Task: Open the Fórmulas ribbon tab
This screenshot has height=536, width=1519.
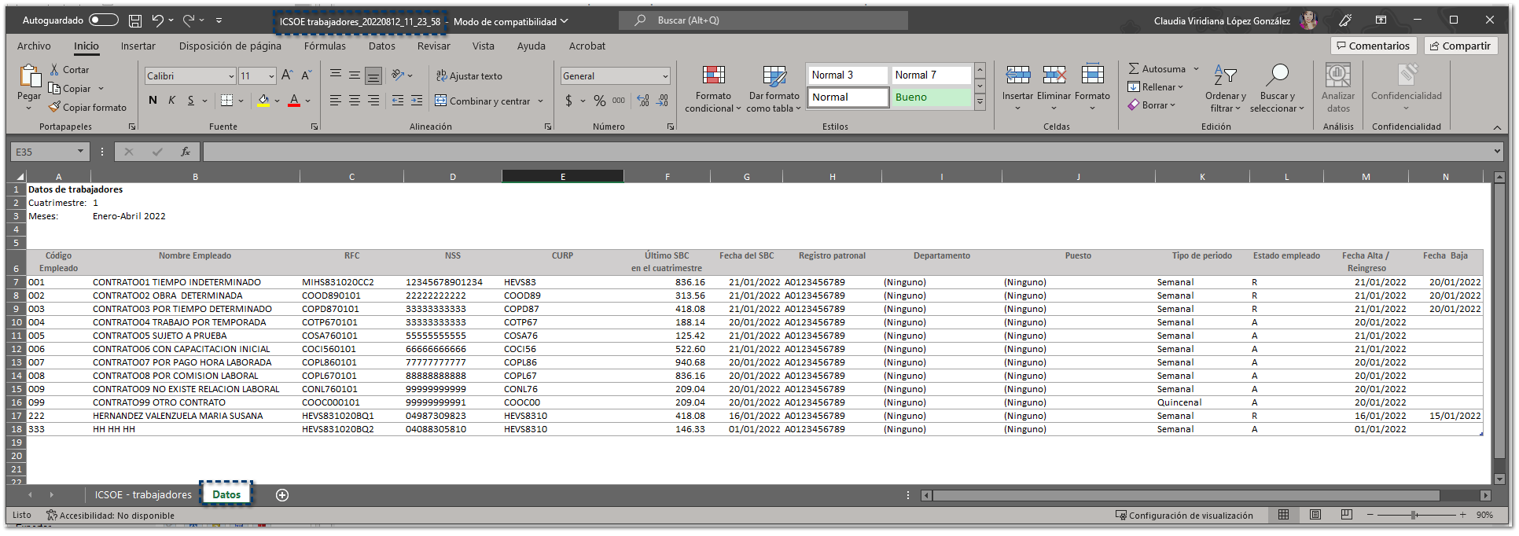Action: 325,46
